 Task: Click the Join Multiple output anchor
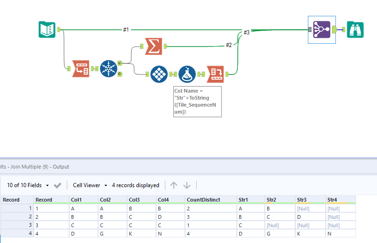[x=334, y=30]
